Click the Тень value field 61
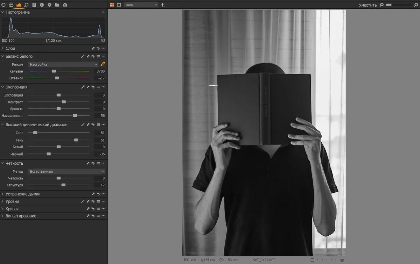 click(99, 140)
